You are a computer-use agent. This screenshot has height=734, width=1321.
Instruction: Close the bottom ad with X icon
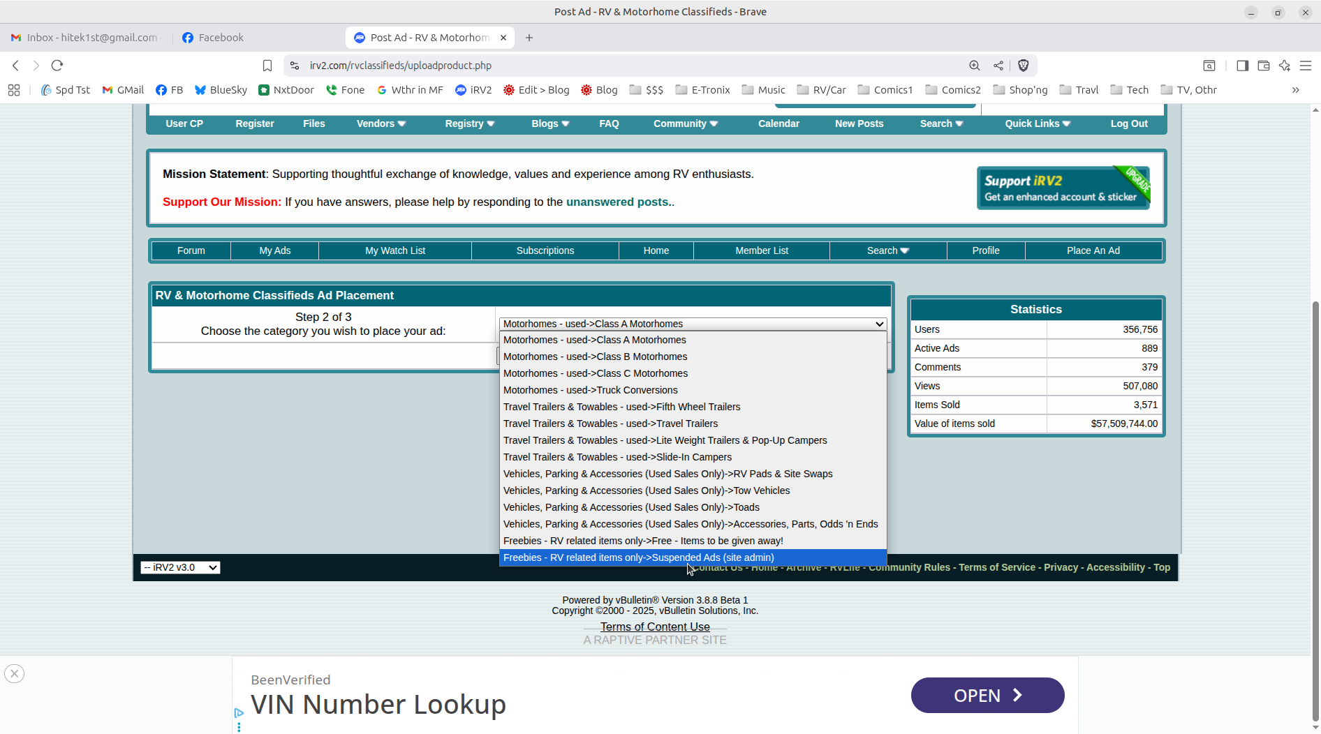click(x=14, y=673)
